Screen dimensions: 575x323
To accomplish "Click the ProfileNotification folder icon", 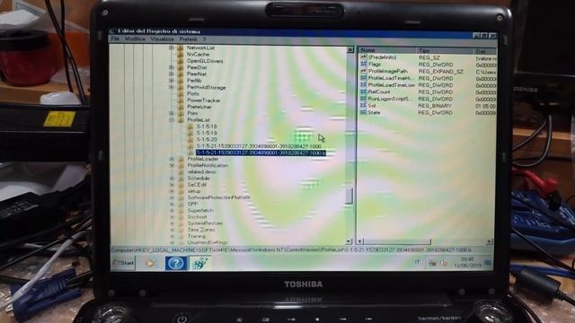I will [181, 165].
